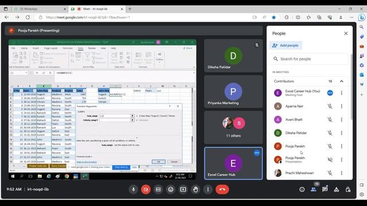Reload the Meet page
This screenshot has height=206, width=367.
pyautogui.click(x=28, y=17)
